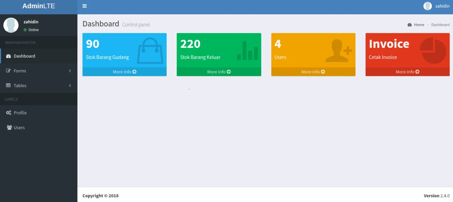Viewport: 453px width, 202px height.
Task: Click the Stok Barang Gudang label
Action: [x=108, y=57]
